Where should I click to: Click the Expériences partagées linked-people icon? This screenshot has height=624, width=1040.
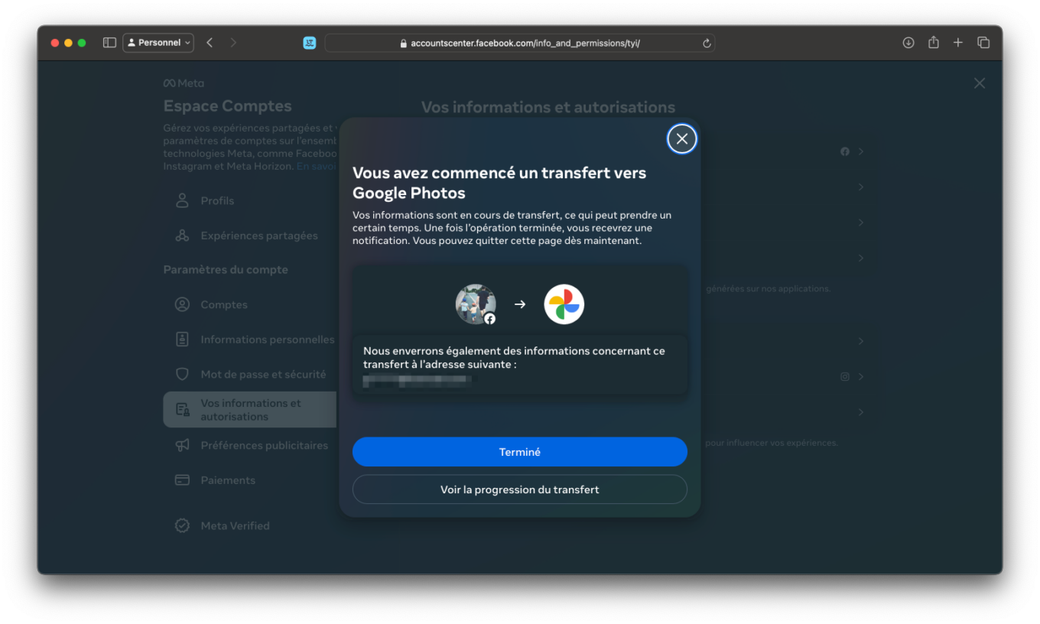tap(182, 236)
